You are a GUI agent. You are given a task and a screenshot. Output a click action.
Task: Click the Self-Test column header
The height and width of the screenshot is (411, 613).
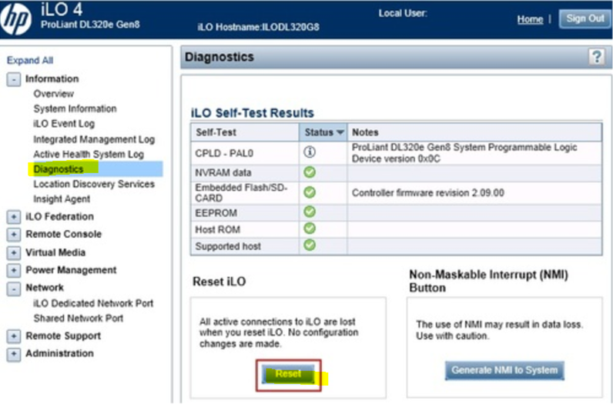(x=245, y=132)
